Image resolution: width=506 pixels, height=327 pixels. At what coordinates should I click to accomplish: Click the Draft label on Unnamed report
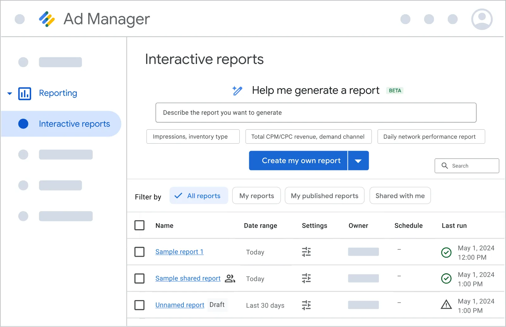tap(217, 305)
